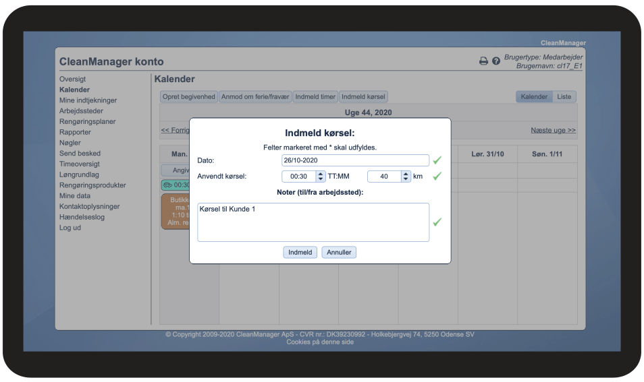Open Hændelseslog
Screen dimensions: 644x382
(82, 217)
